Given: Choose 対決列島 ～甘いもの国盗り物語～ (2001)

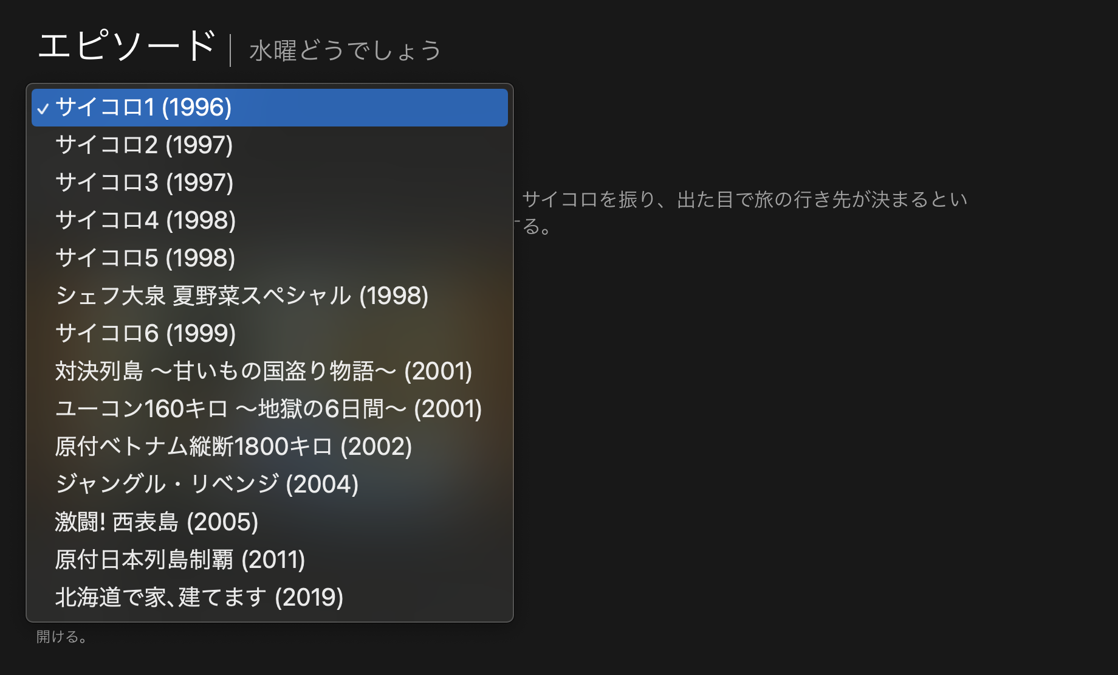Looking at the screenshot, I should click(x=270, y=372).
